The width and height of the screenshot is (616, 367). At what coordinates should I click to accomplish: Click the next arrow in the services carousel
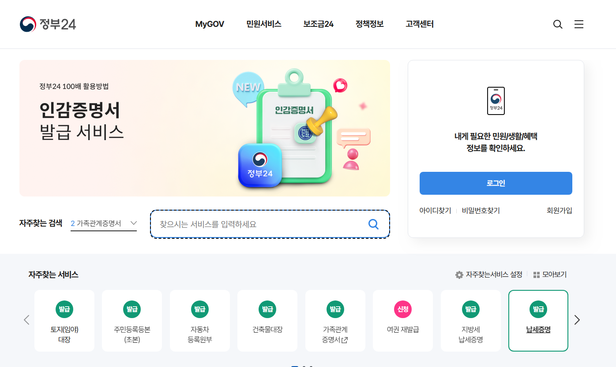pyautogui.click(x=577, y=320)
